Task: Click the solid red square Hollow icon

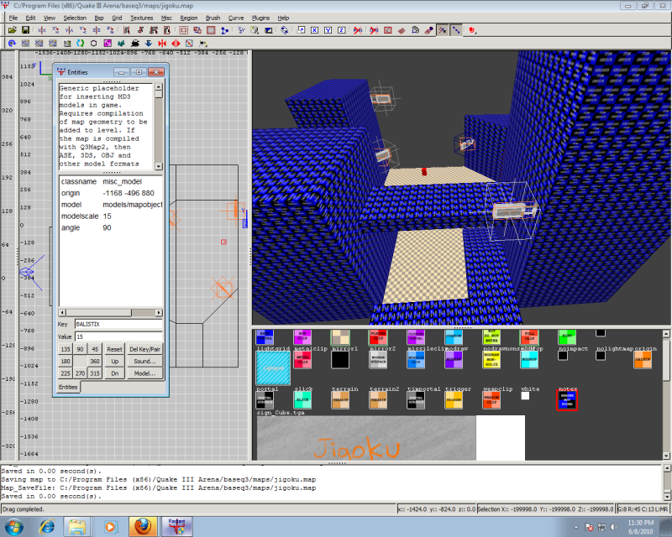Action: coord(211,30)
